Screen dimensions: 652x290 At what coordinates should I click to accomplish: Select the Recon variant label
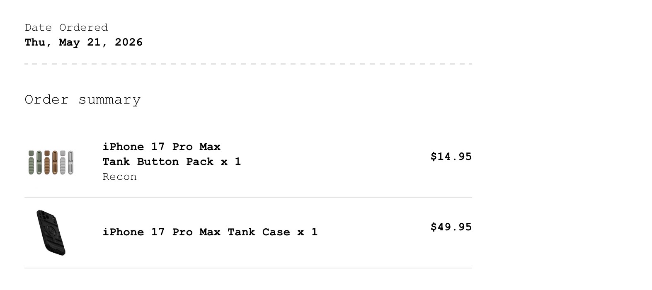coord(120,177)
